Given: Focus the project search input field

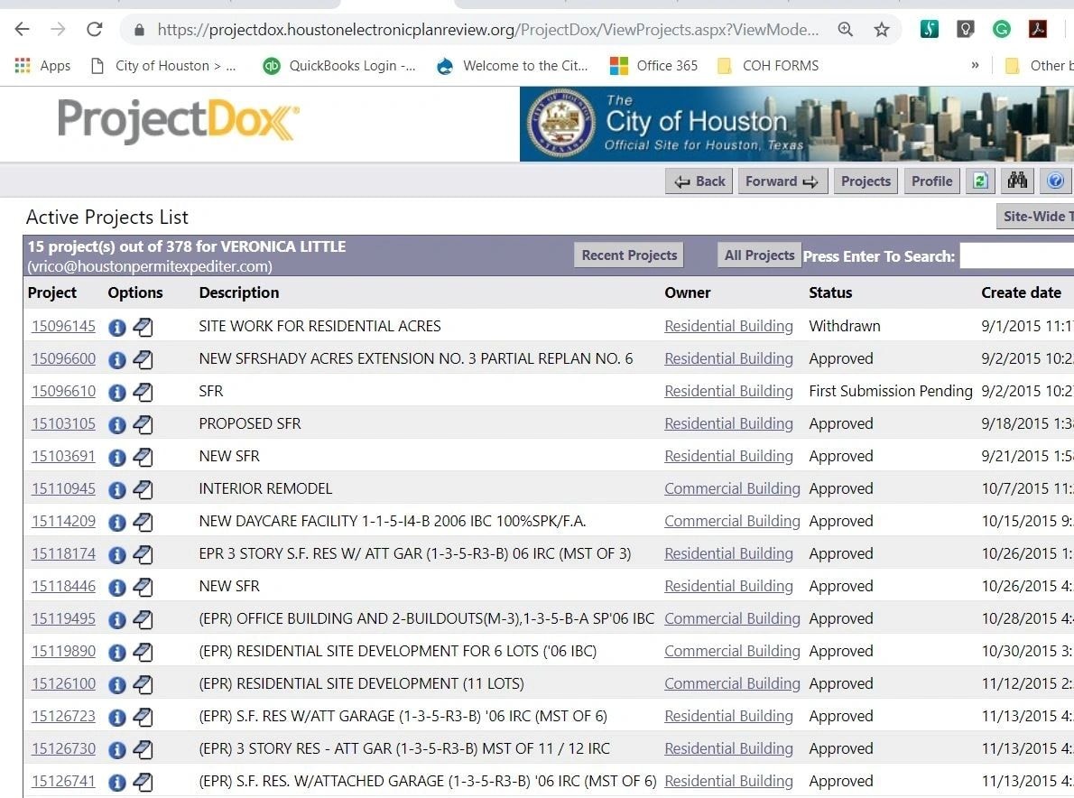Looking at the screenshot, I should pyautogui.click(x=1016, y=255).
